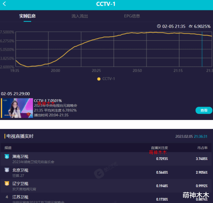Open the 辽宁卫视 channel row
Viewport: 213px width, 203px height.
106,186
